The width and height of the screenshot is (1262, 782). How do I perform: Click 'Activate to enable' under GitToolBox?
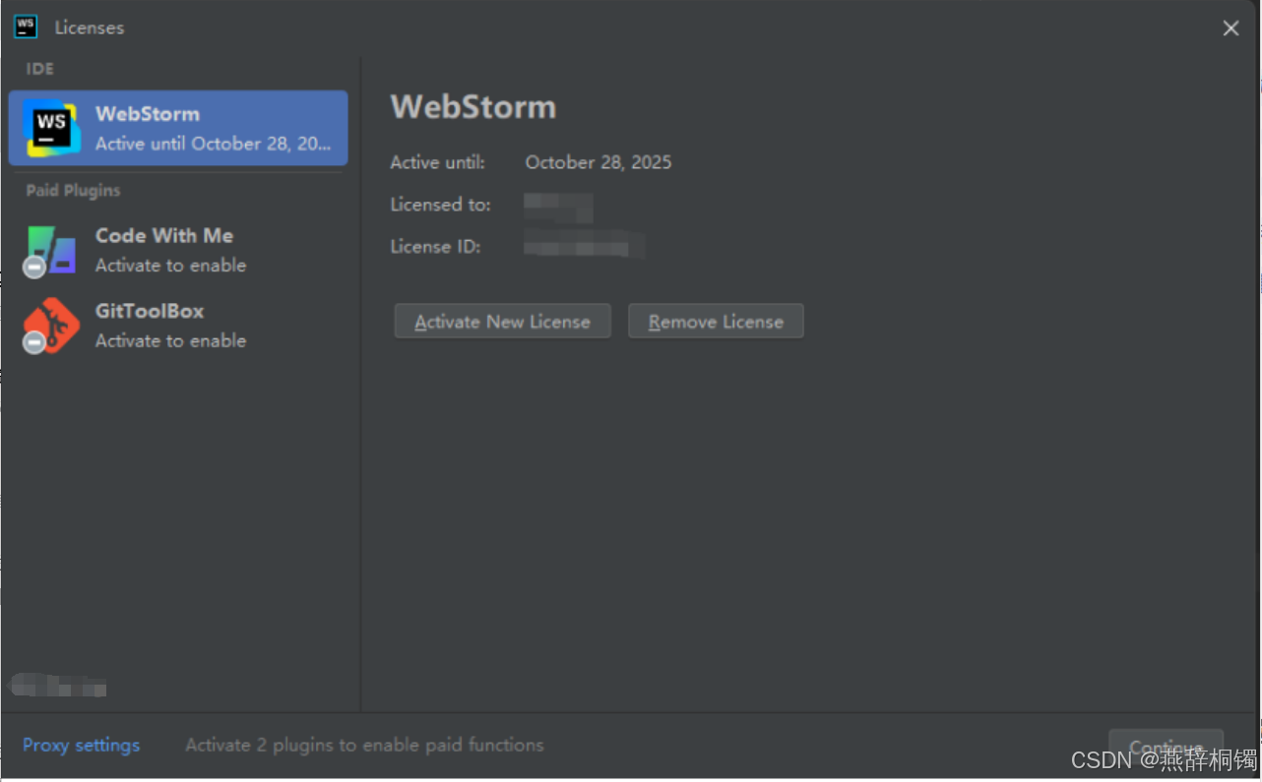pyautogui.click(x=171, y=341)
